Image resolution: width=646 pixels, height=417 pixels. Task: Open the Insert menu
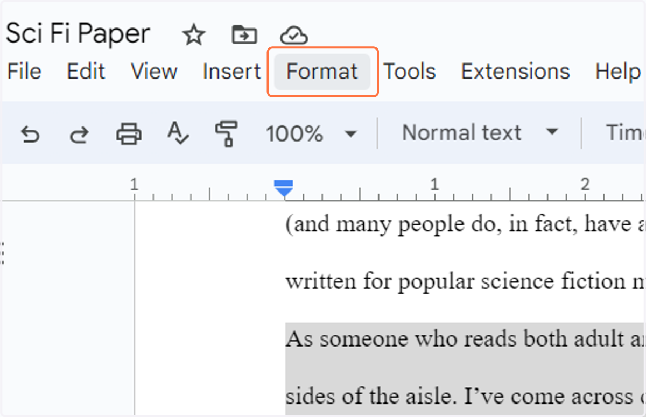pos(232,72)
